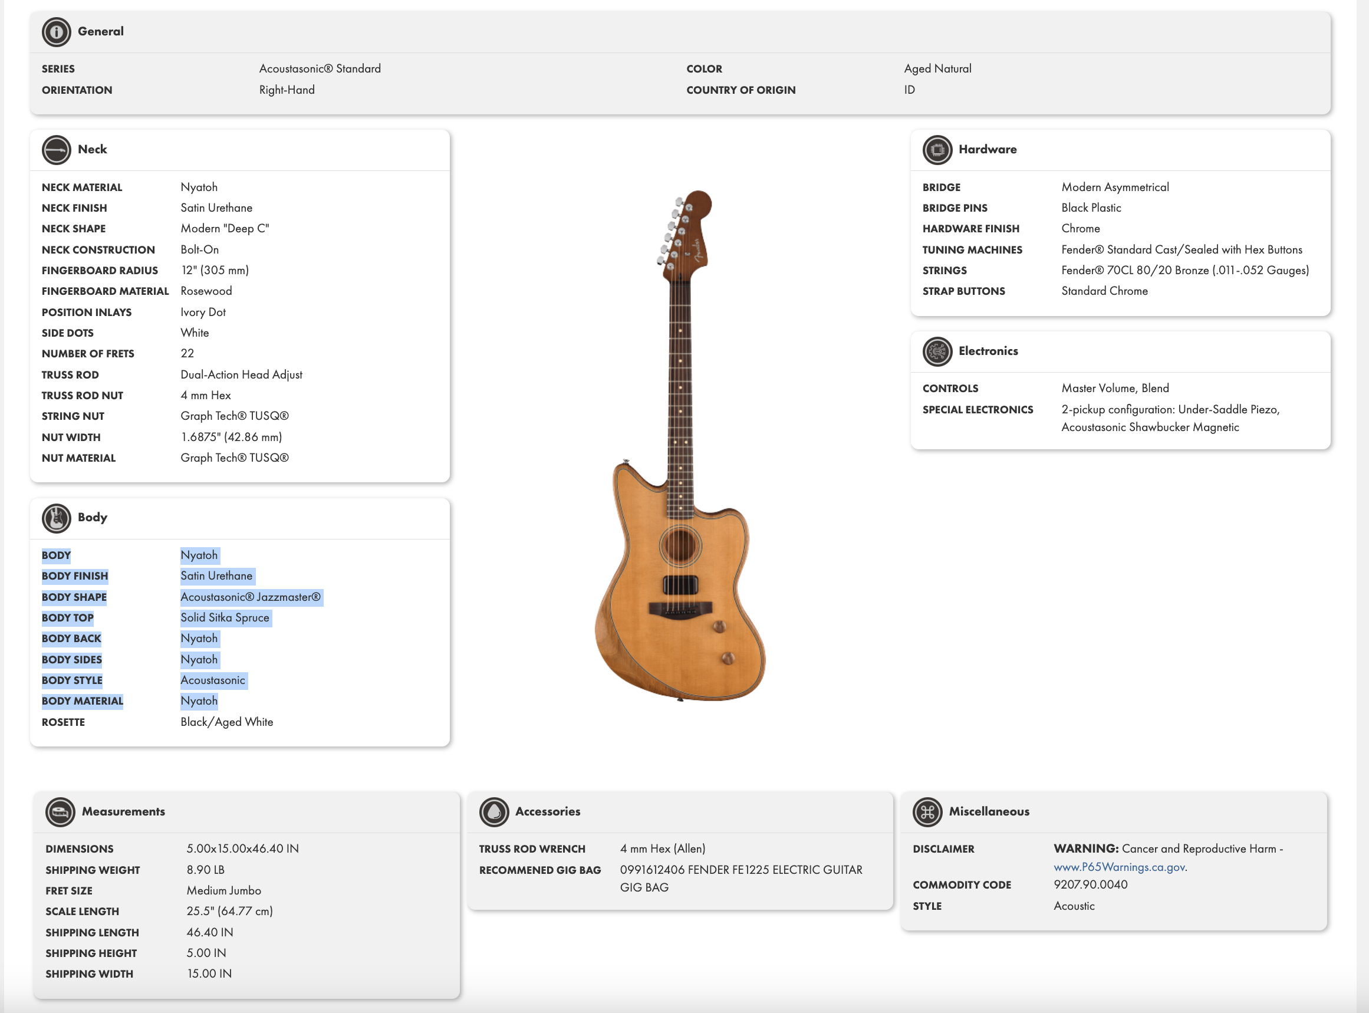Click the Body section guitar icon
1369x1013 pixels.
tap(57, 518)
